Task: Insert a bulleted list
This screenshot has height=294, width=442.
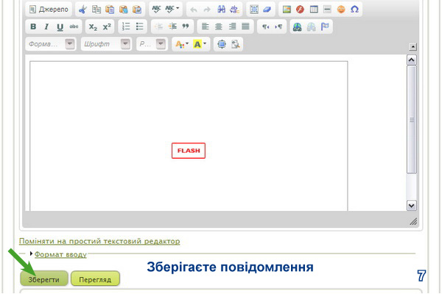Action: 139,26
